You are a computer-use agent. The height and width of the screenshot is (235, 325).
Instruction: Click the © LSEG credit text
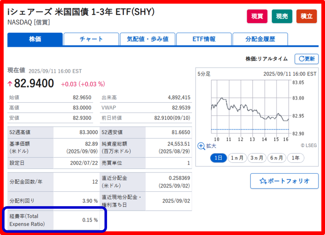click(x=308, y=145)
